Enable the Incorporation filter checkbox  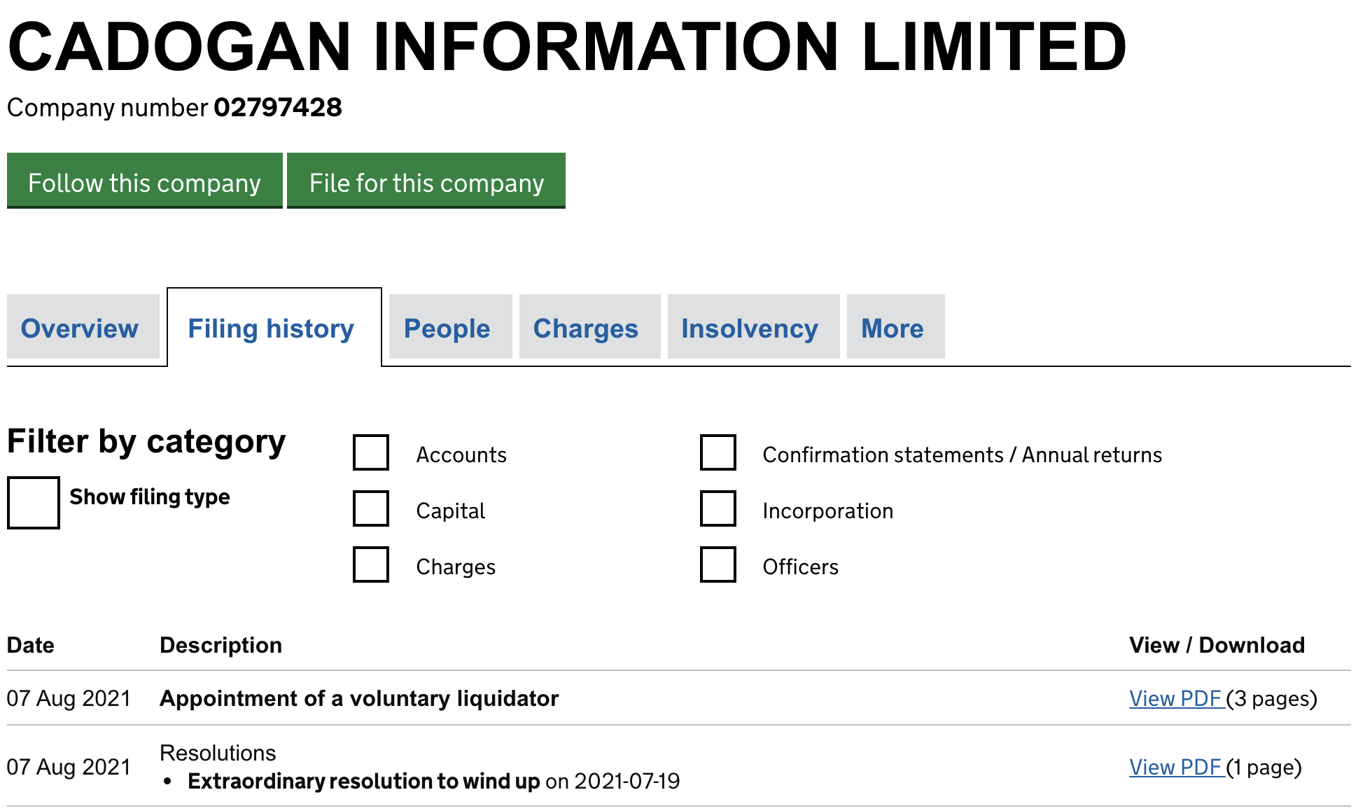click(x=718, y=508)
